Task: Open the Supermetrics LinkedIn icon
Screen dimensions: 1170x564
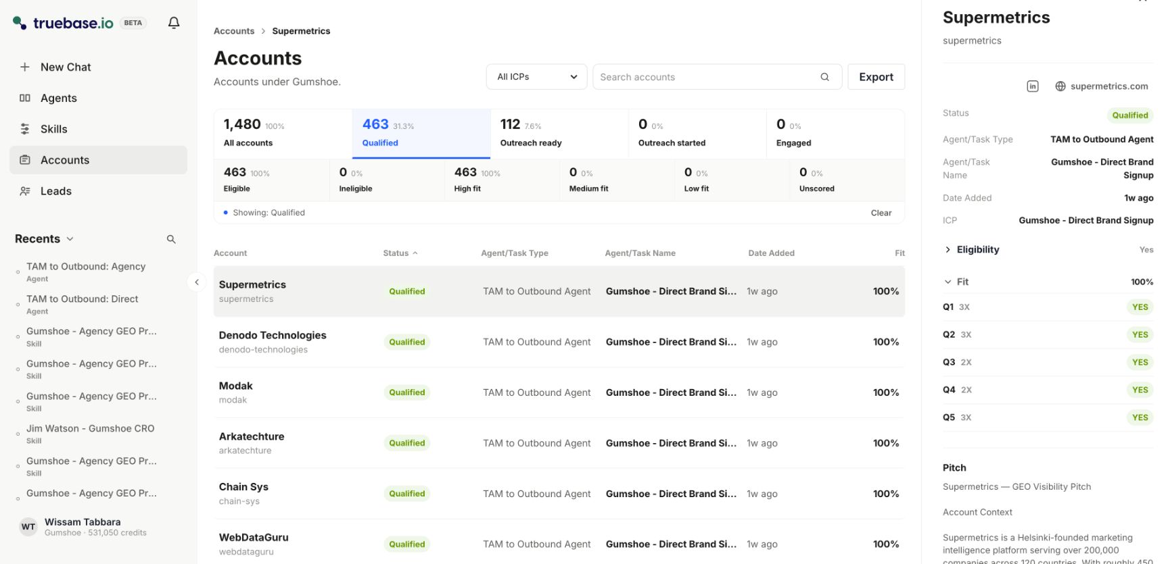Action: tap(1033, 86)
